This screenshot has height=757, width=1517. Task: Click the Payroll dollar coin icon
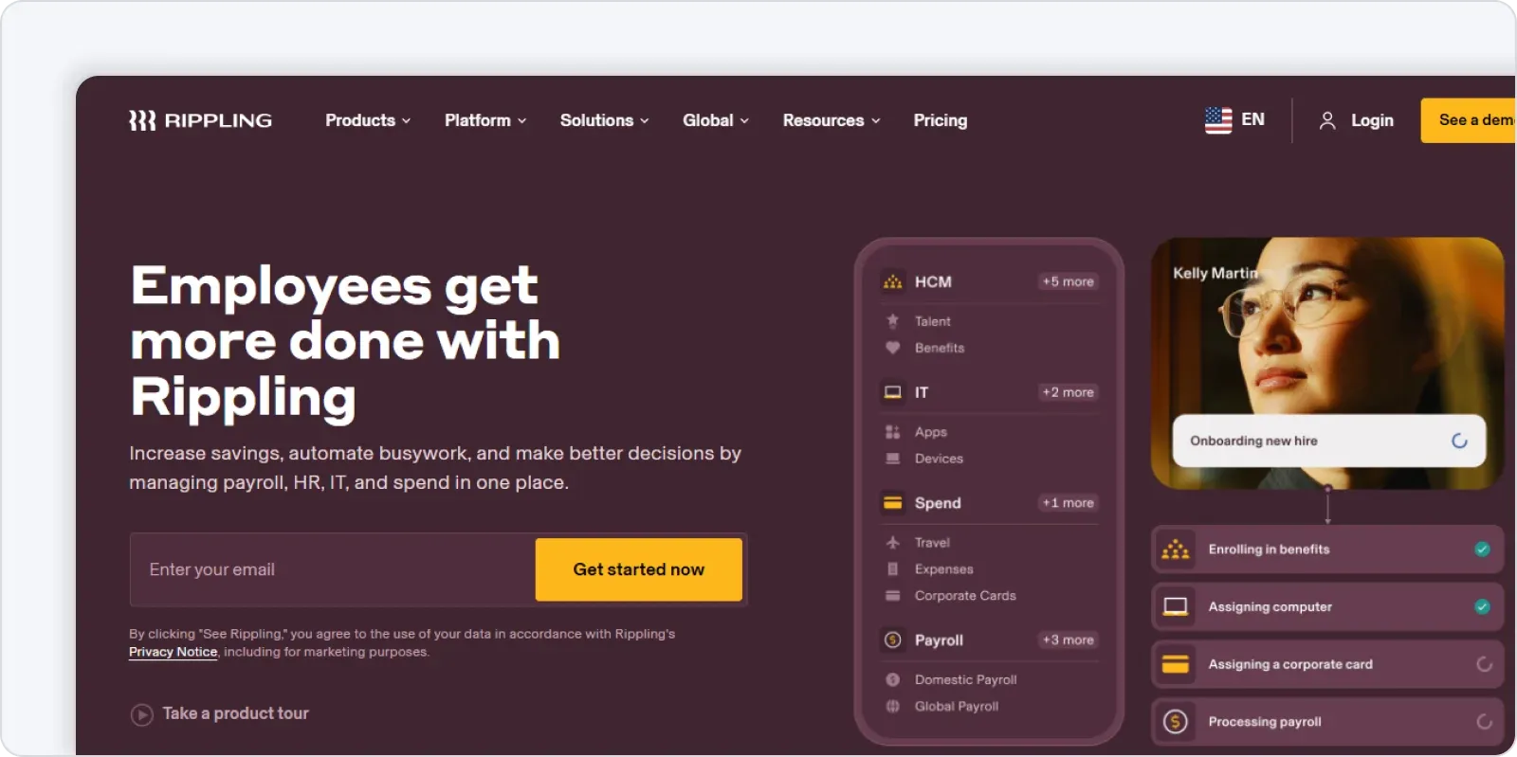point(892,640)
